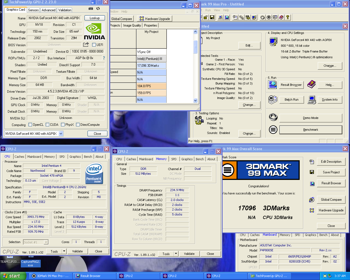Open the GPU-Z graphics card selector dropdown
This screenshot has width=350, height=280.
tap(61, 134)
